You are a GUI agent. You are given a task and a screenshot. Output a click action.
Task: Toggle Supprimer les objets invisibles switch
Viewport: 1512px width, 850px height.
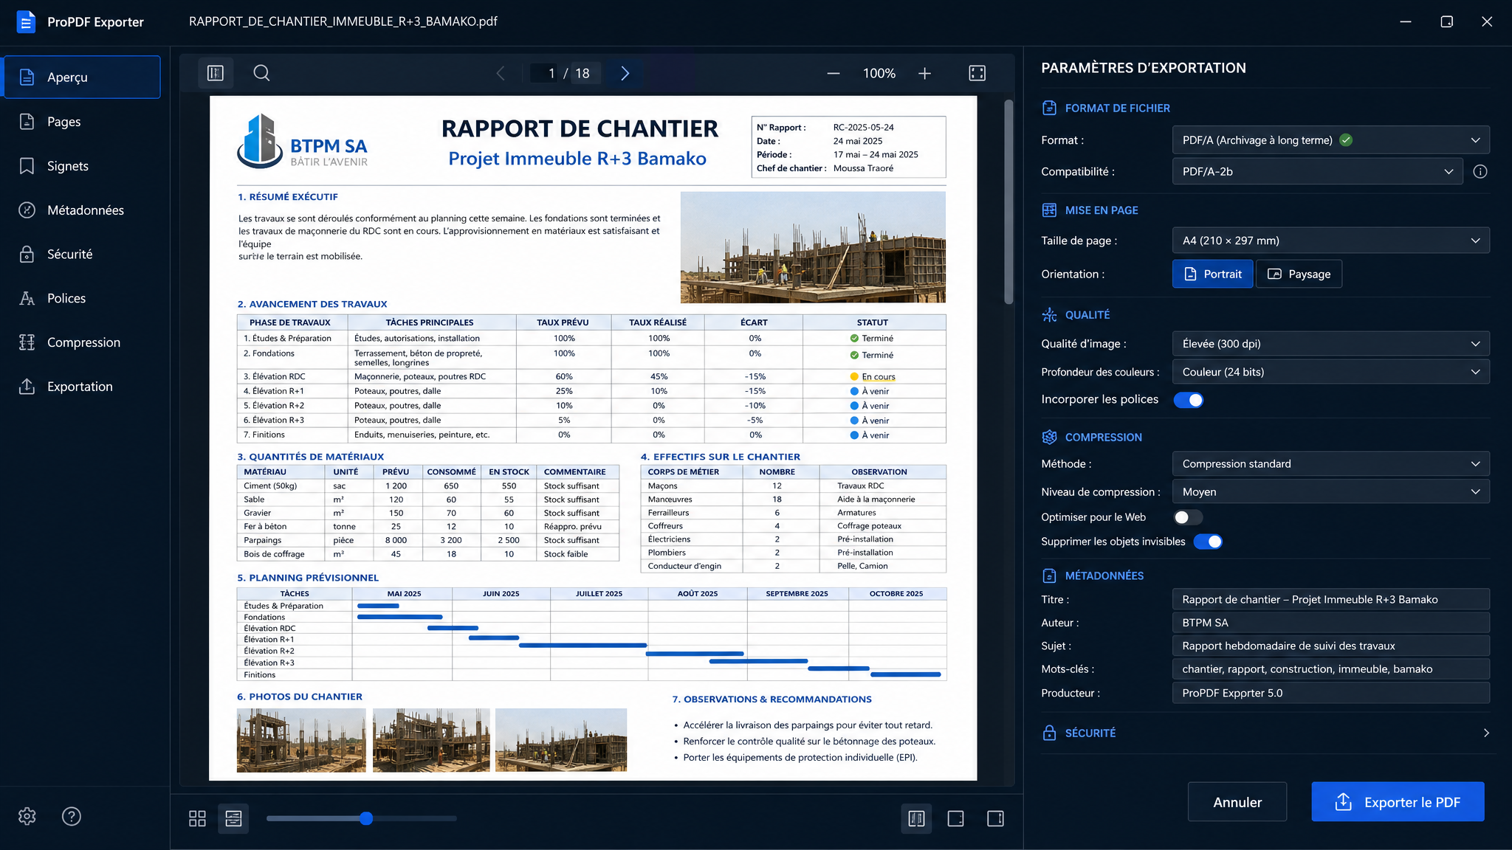click(1208, 542)
